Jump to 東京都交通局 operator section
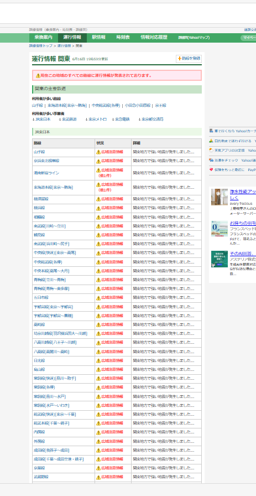Screen dimensions: 256x496 click(153, 119)
